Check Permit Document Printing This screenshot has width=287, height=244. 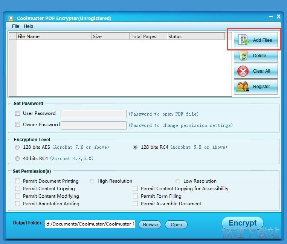pos(18,181)
